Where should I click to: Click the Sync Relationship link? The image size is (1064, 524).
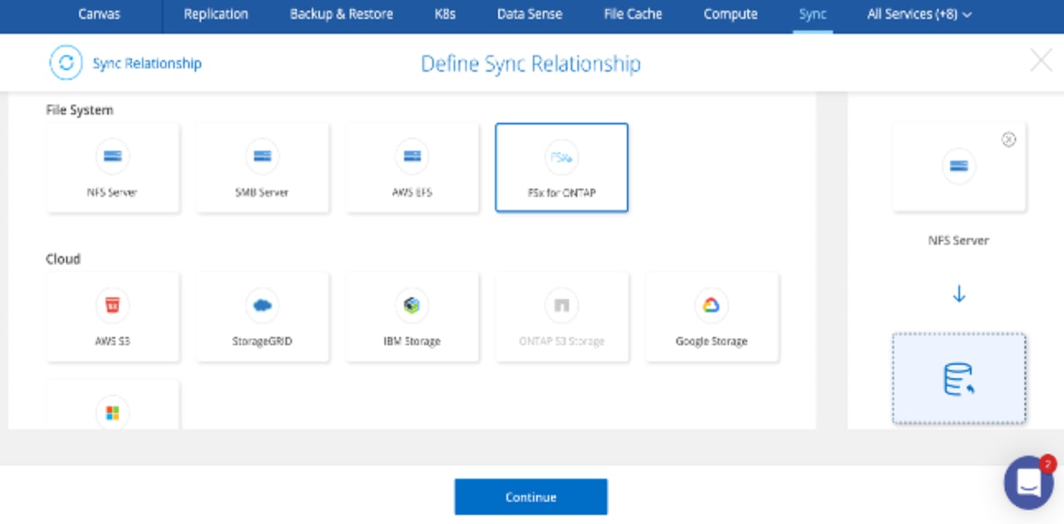point(146,63)
